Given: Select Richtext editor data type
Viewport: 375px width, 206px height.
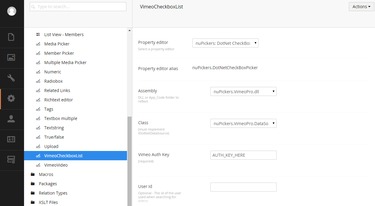Looking at the screenshot, I should click(x=58, y=100).
